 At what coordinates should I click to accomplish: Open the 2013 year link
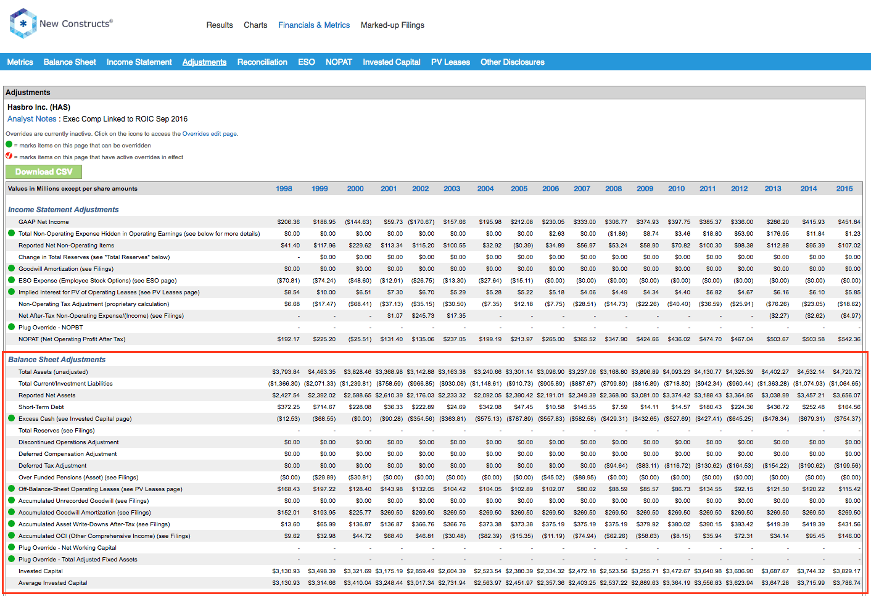[773, 189]
